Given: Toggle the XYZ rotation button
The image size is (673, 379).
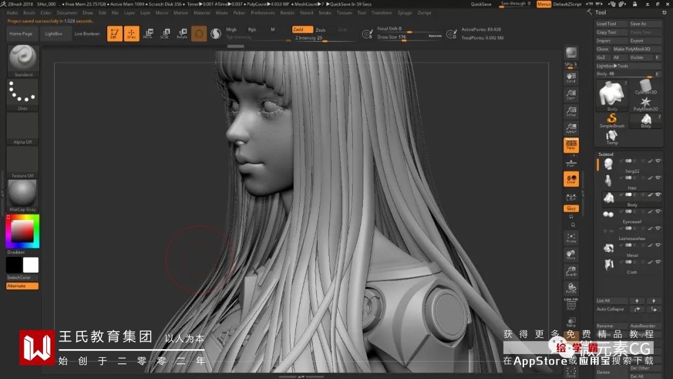Looking at the screenshot, I should (571, 208).
